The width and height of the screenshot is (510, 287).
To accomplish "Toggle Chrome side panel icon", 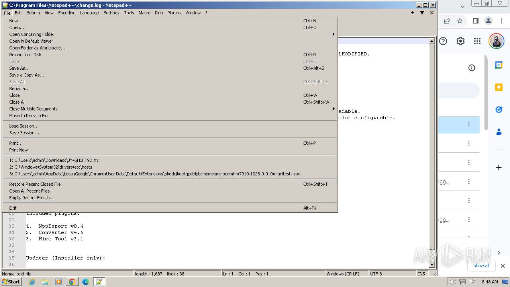I will (475, 21).
